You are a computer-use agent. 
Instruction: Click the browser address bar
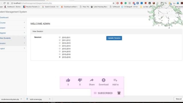62,3
